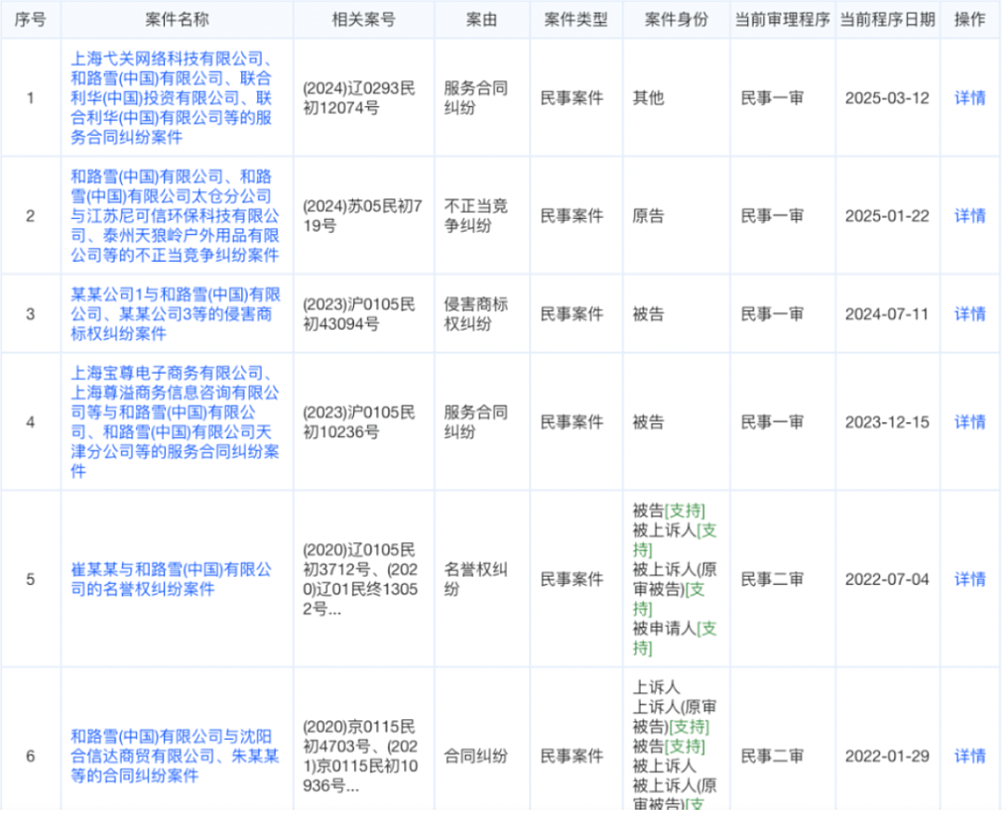Click date 2024-07-11

click(888, 315)
